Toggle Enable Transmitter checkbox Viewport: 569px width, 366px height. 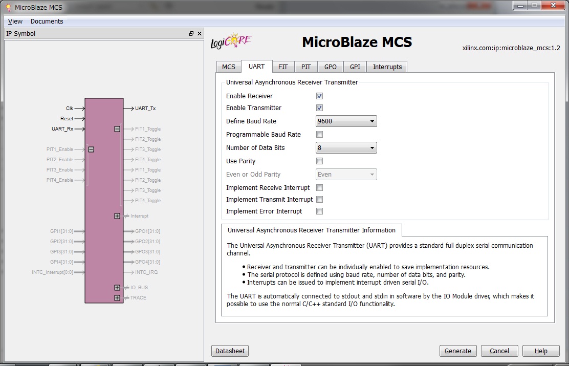click(x=319, y=108)
